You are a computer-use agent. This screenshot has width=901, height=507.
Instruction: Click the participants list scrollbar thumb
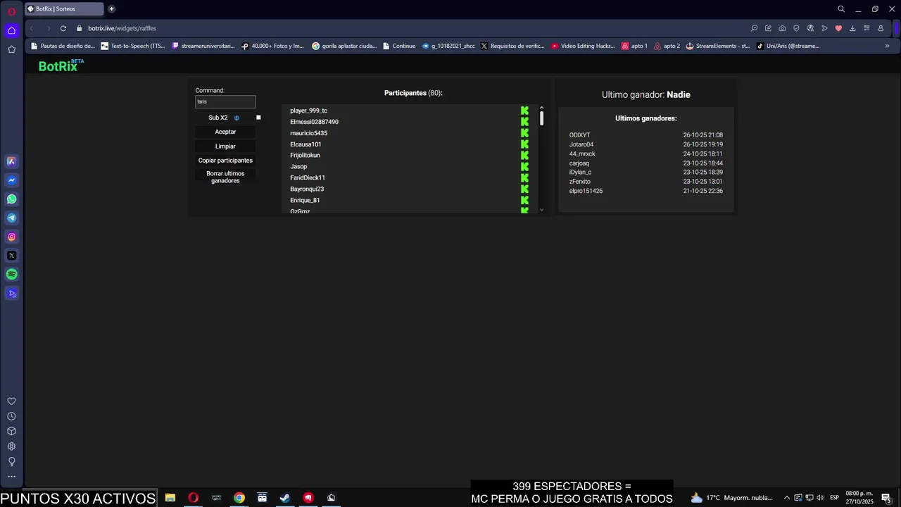(541, 118)
